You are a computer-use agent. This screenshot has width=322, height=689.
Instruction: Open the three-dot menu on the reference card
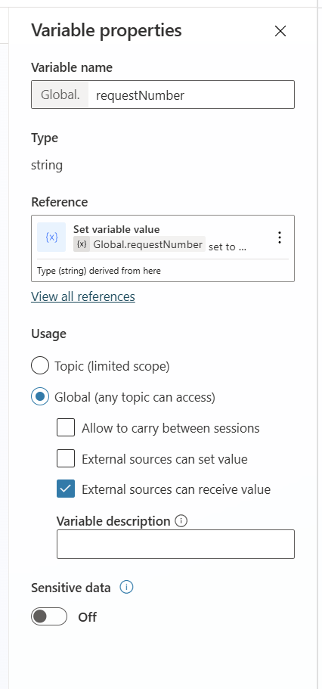280,237
